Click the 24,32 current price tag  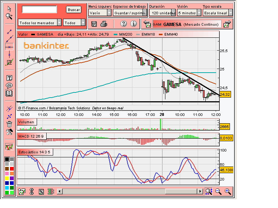coord(225,95)
